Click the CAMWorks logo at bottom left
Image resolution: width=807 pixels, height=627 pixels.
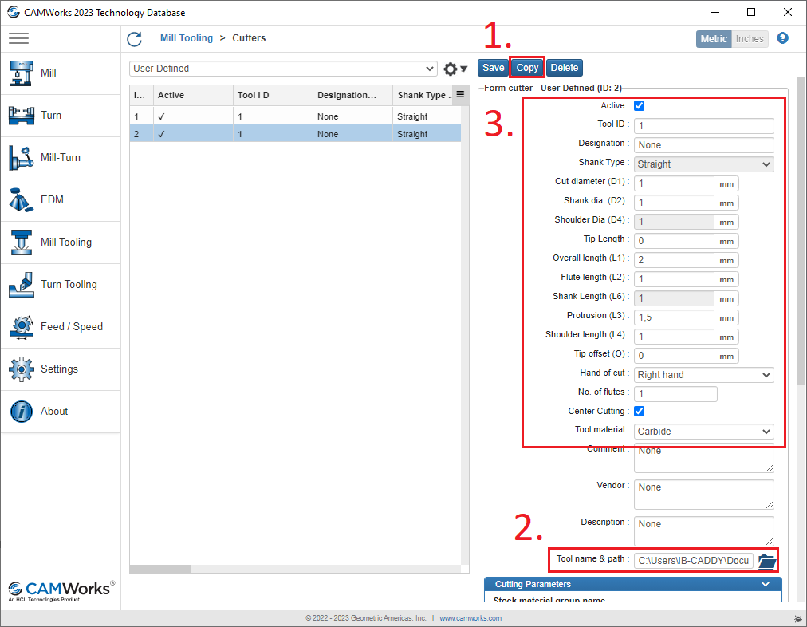[61, 590]
